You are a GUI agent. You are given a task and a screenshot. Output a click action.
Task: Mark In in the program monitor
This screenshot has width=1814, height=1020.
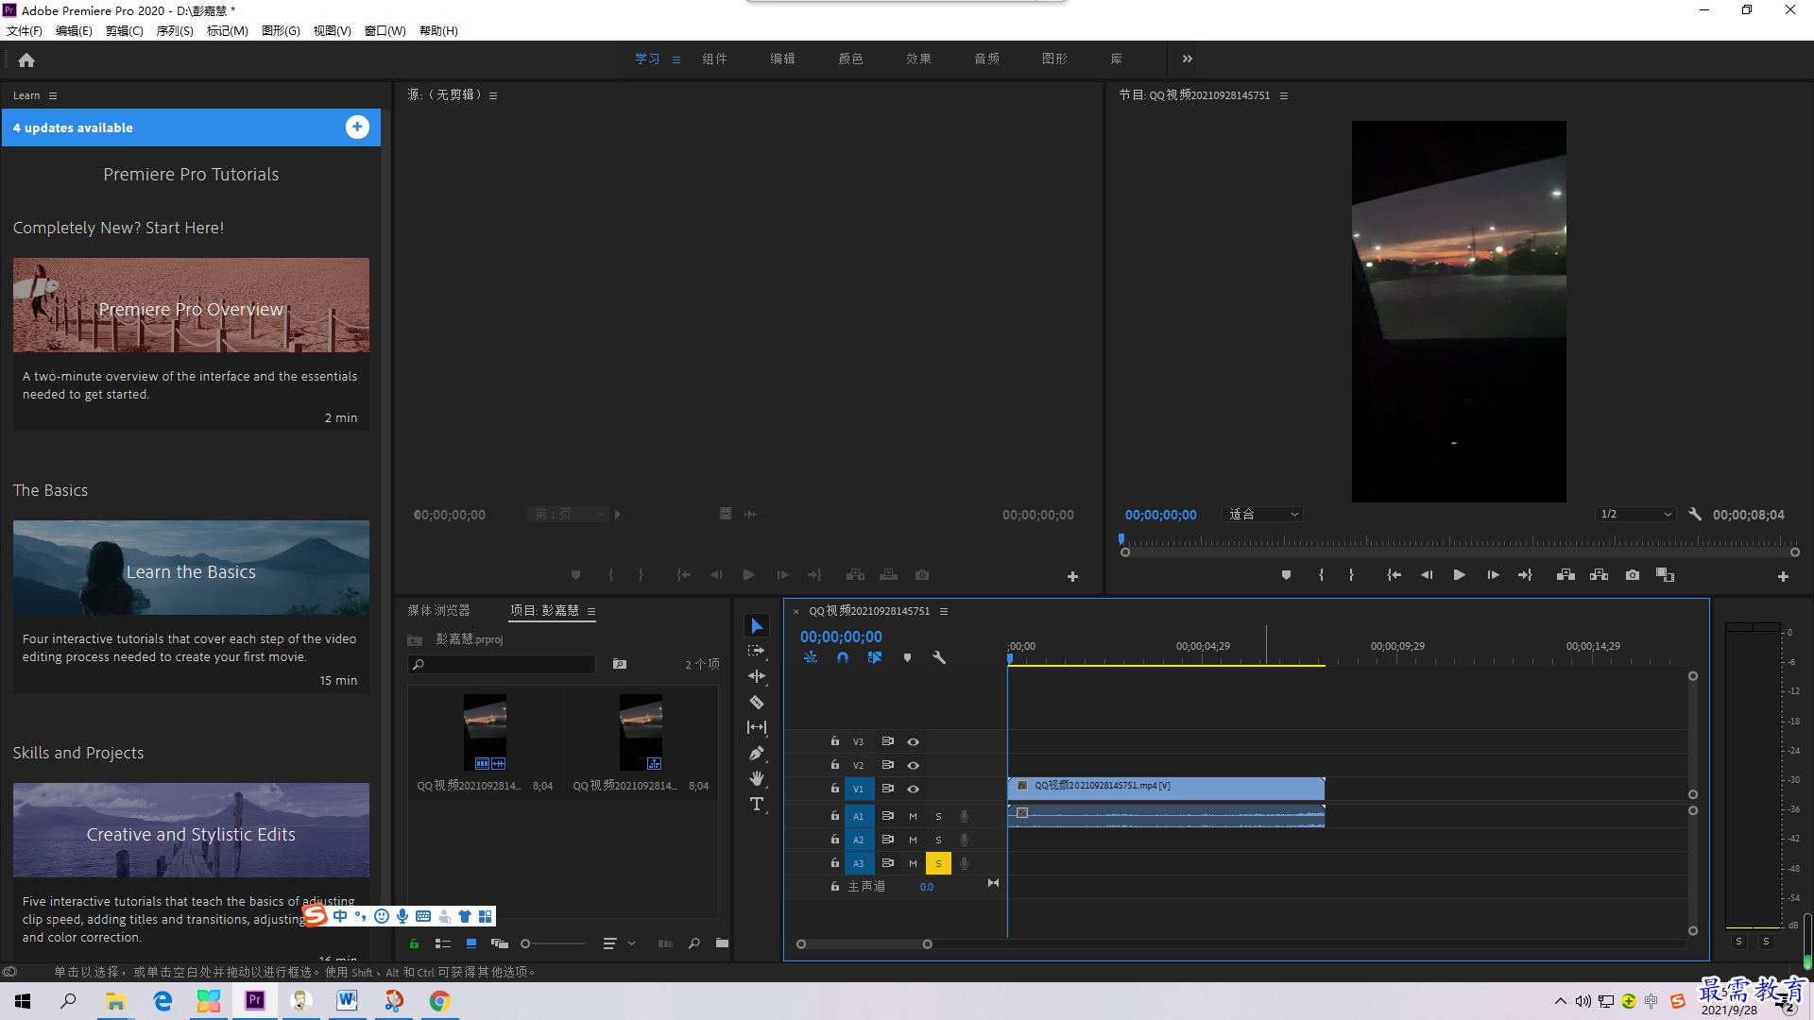point(1321,575)
